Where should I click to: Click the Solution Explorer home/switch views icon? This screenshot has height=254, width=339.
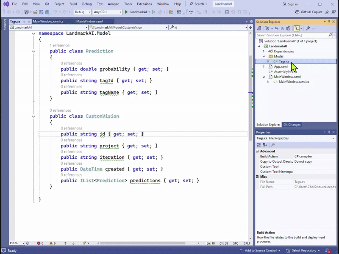pyautogui.click(x=259, y=28)
